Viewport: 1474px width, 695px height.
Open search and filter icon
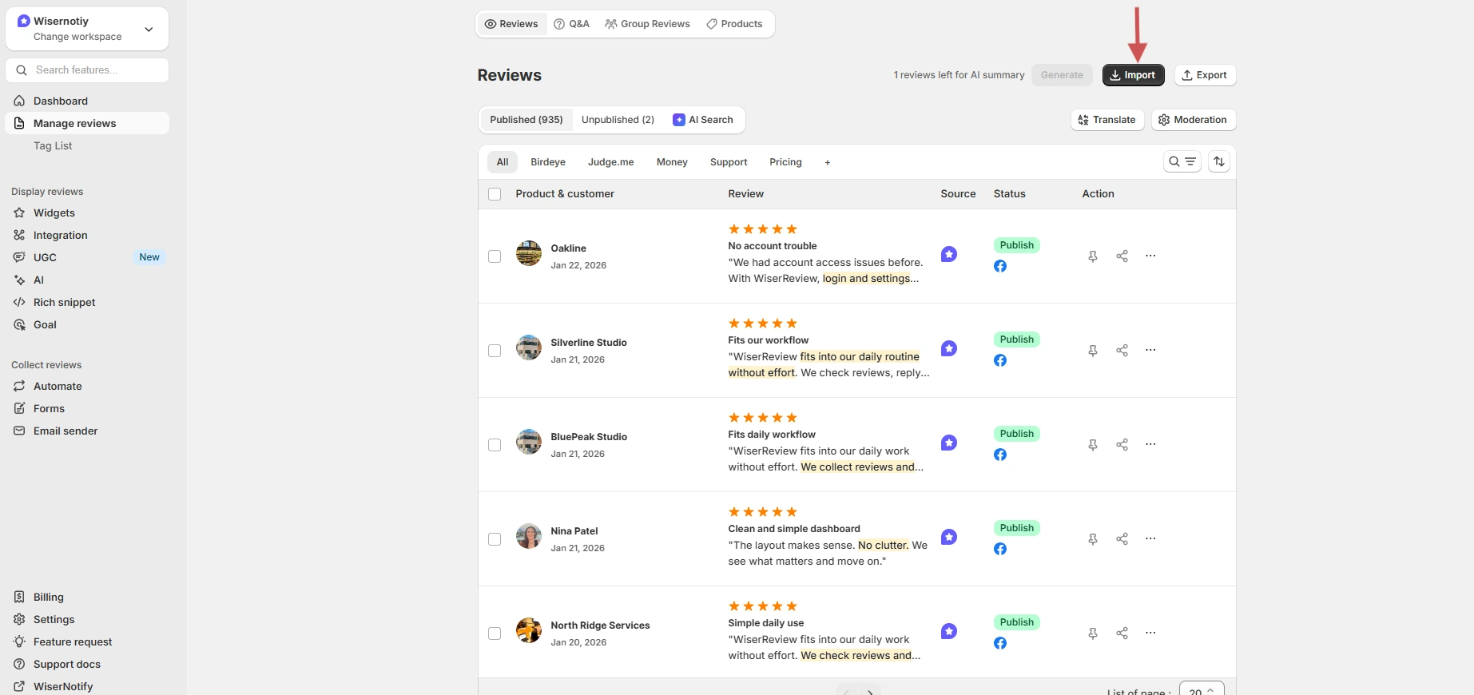click(x=1182, y=161)
